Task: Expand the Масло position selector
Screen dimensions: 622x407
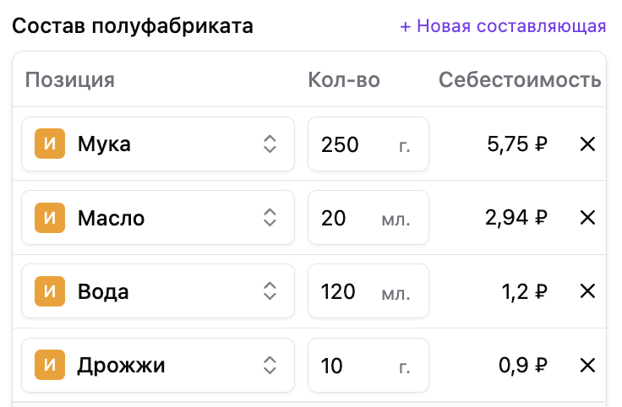Action: [270, 218]
